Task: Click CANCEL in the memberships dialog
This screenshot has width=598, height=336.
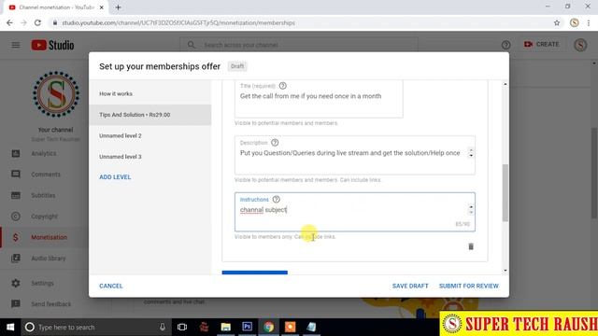Action: click(111, 286)
